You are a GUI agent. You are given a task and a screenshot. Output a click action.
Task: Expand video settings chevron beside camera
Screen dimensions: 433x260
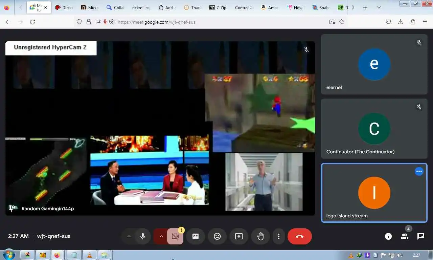tap(161, 236)
